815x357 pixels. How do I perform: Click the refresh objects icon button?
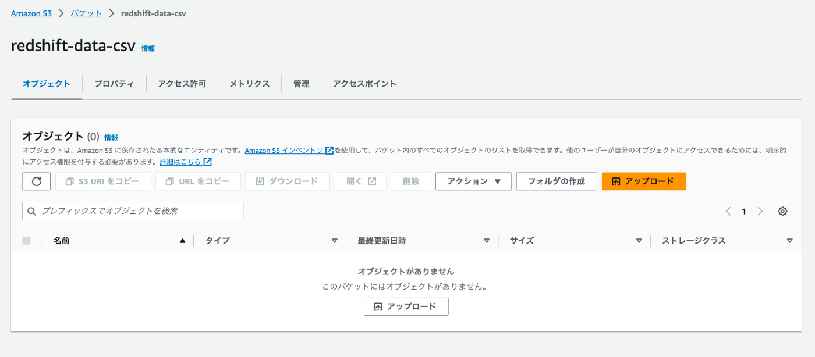click(37, 181)
